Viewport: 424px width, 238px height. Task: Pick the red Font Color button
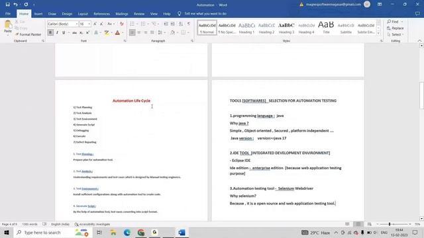tap(117, 32)
